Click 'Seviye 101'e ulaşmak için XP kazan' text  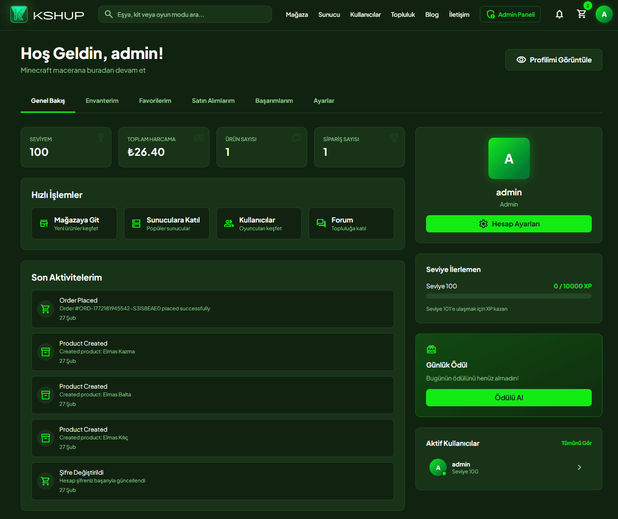(467, 309)
